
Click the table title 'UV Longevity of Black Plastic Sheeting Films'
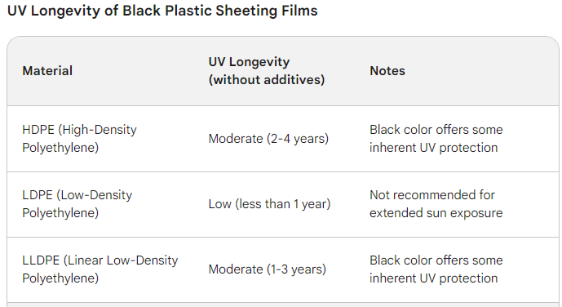click(162, 11)
